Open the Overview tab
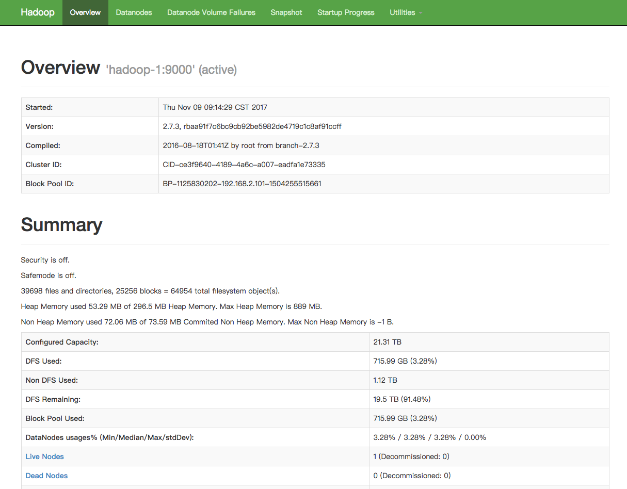 coord(85,12)
